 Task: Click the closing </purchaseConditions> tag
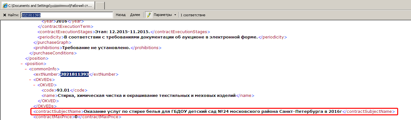pyautogui.click(x=53, y=53)
